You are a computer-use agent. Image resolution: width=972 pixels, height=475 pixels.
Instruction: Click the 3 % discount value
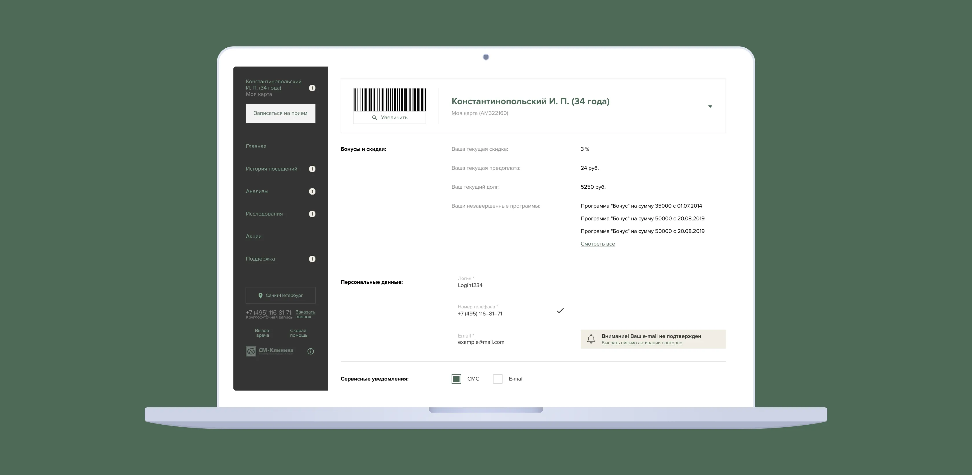pyautogui.click(x=585, y=149)
